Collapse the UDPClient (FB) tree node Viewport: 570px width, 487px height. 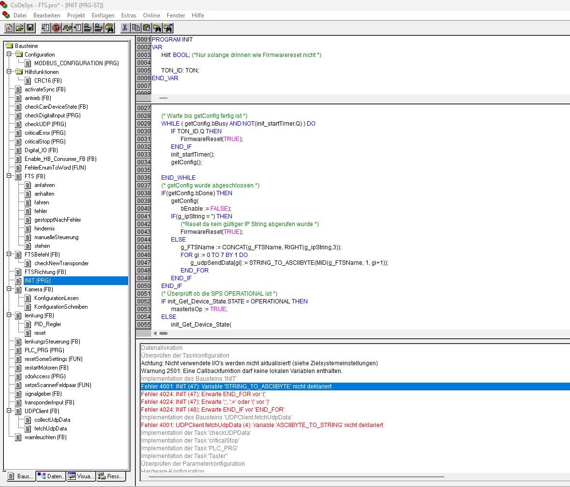coord(9,411)
